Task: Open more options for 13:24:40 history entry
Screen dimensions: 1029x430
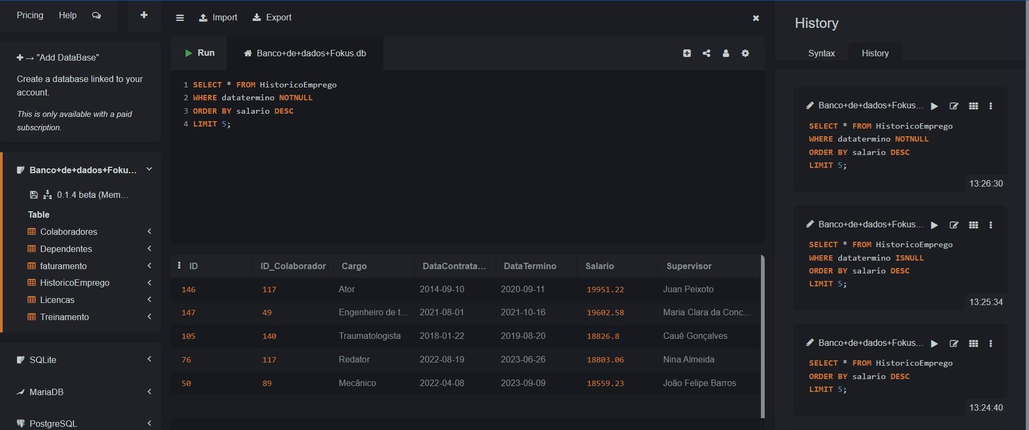Action: (991, 344)
